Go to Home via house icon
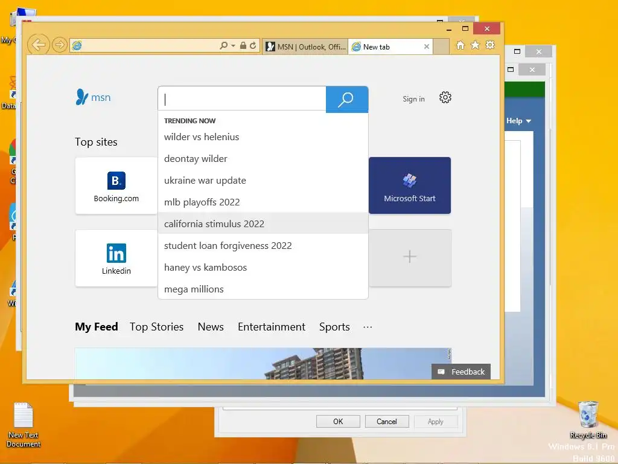This screenshot has width=618, height=464. 460,45
